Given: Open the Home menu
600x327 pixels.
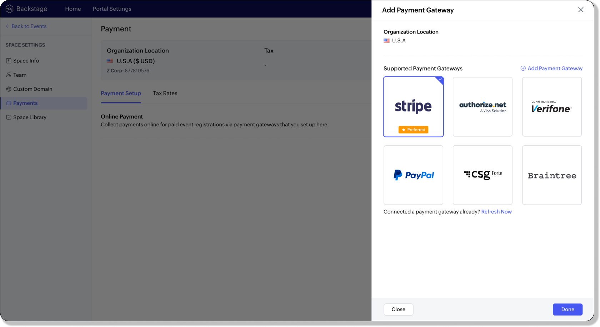Looking at the screenshot, I should pyautogui.click(x=73, y=9).
